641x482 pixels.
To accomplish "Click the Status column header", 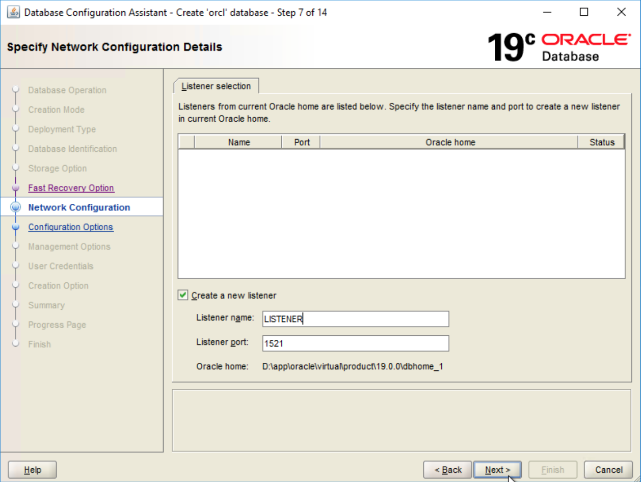I will (602, 142).
